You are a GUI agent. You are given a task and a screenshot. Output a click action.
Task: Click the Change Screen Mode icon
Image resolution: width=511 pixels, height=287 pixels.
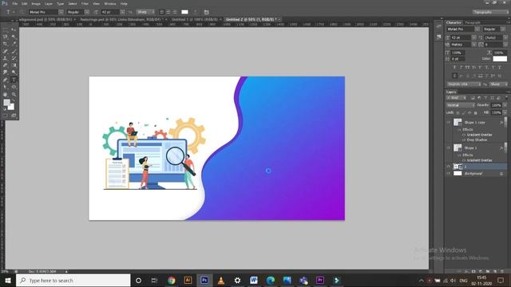14,115
